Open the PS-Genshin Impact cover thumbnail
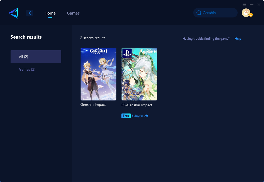Viewport: 264px width, 182px height. click(139, 74)
